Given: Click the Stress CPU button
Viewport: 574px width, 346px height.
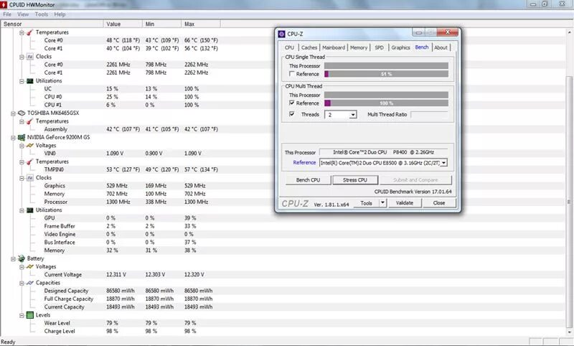Looking at the screenshot, I should (355, 179).
